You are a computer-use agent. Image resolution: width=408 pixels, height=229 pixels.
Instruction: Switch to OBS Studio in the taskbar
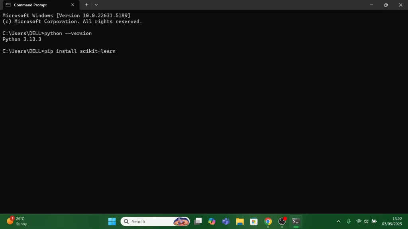coord(282,221)
